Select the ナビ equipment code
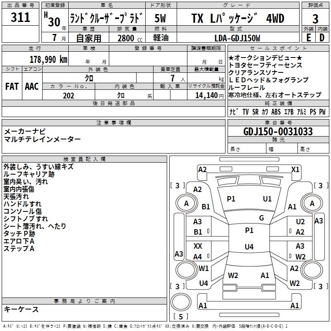Image resolution: width=331 pixels, height=331 pixels. pos(234,112)
